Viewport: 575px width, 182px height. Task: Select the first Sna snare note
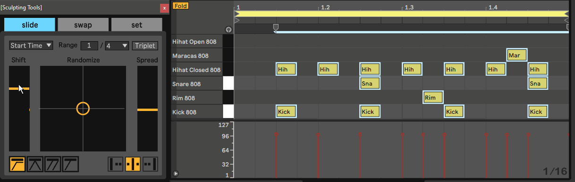point(370,84)
